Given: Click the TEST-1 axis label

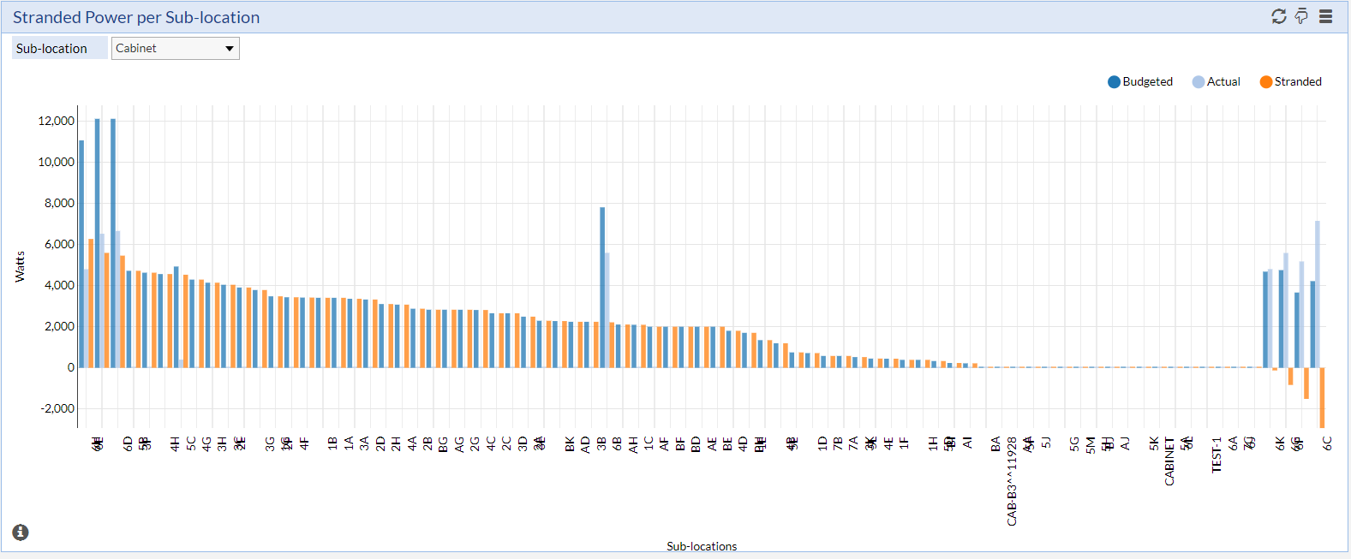Looking at the screenshot, I should pyautogui.click(x=1216, y=455).
